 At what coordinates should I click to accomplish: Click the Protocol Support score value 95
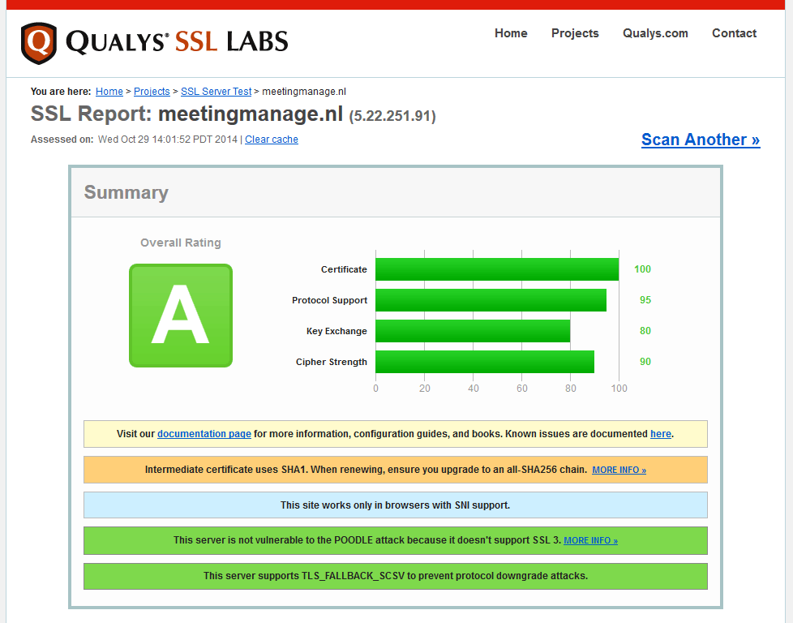point(645,300)
